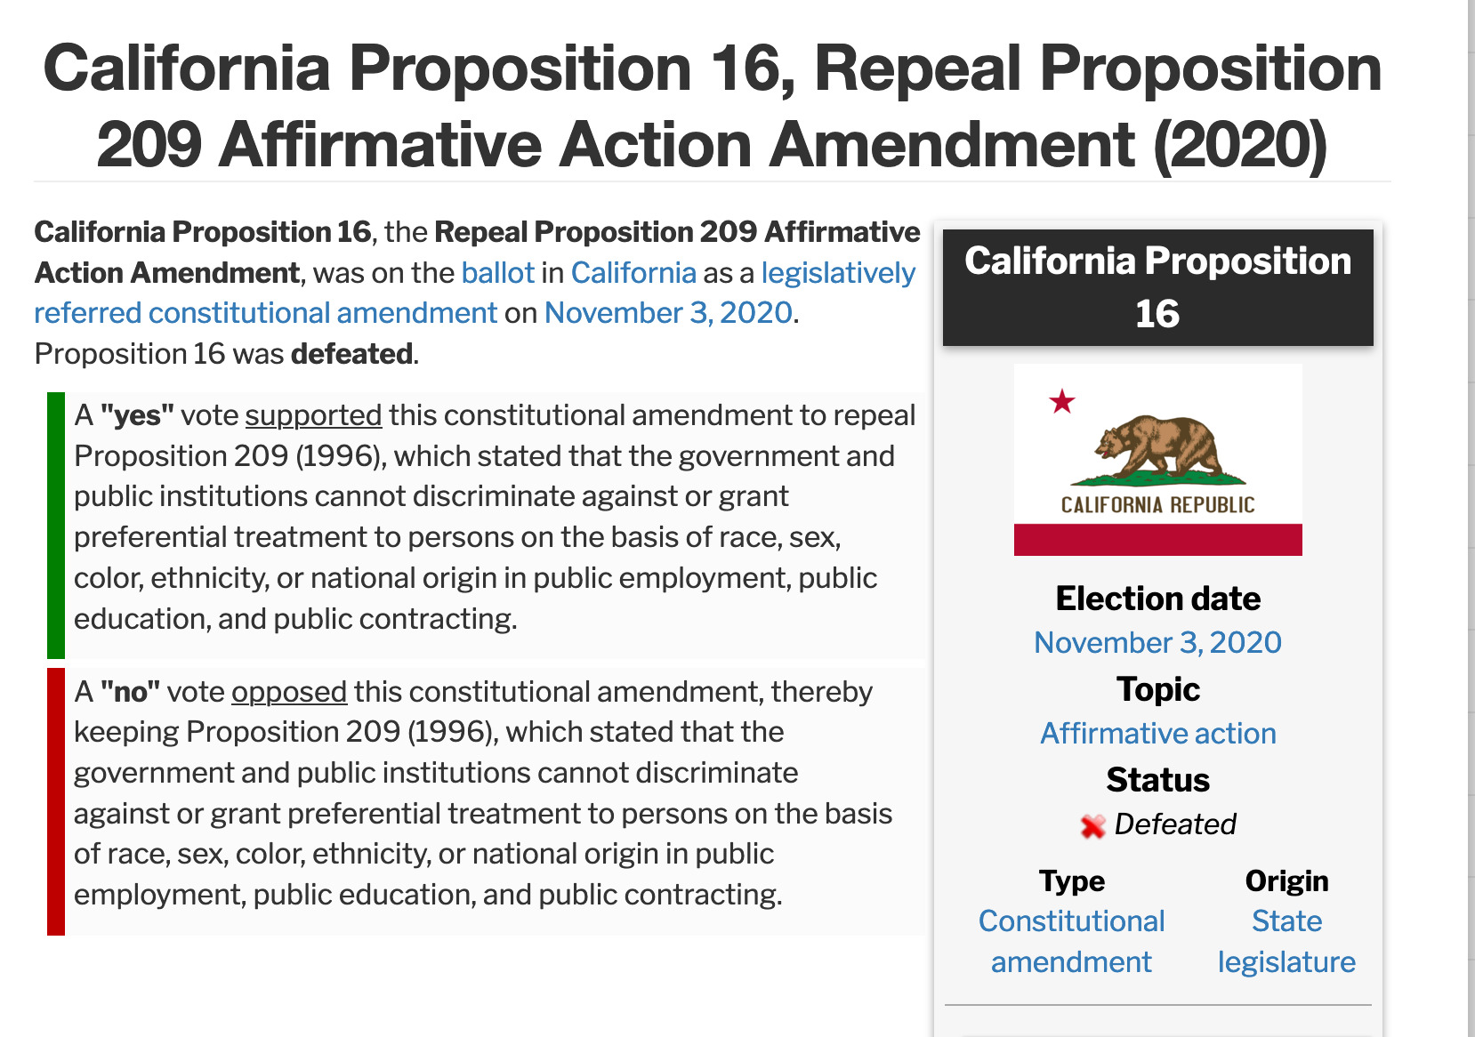Image resolution: width=1475 pixels, height=1037 pixels.
Task: Click the dark "California Proposition 16" infobox header
Action: [1157, 287]
